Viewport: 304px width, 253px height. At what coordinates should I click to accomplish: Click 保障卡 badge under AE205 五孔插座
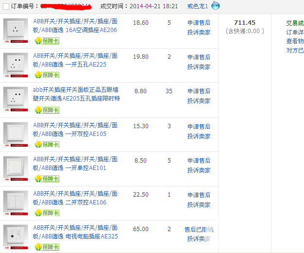point(47,110)
